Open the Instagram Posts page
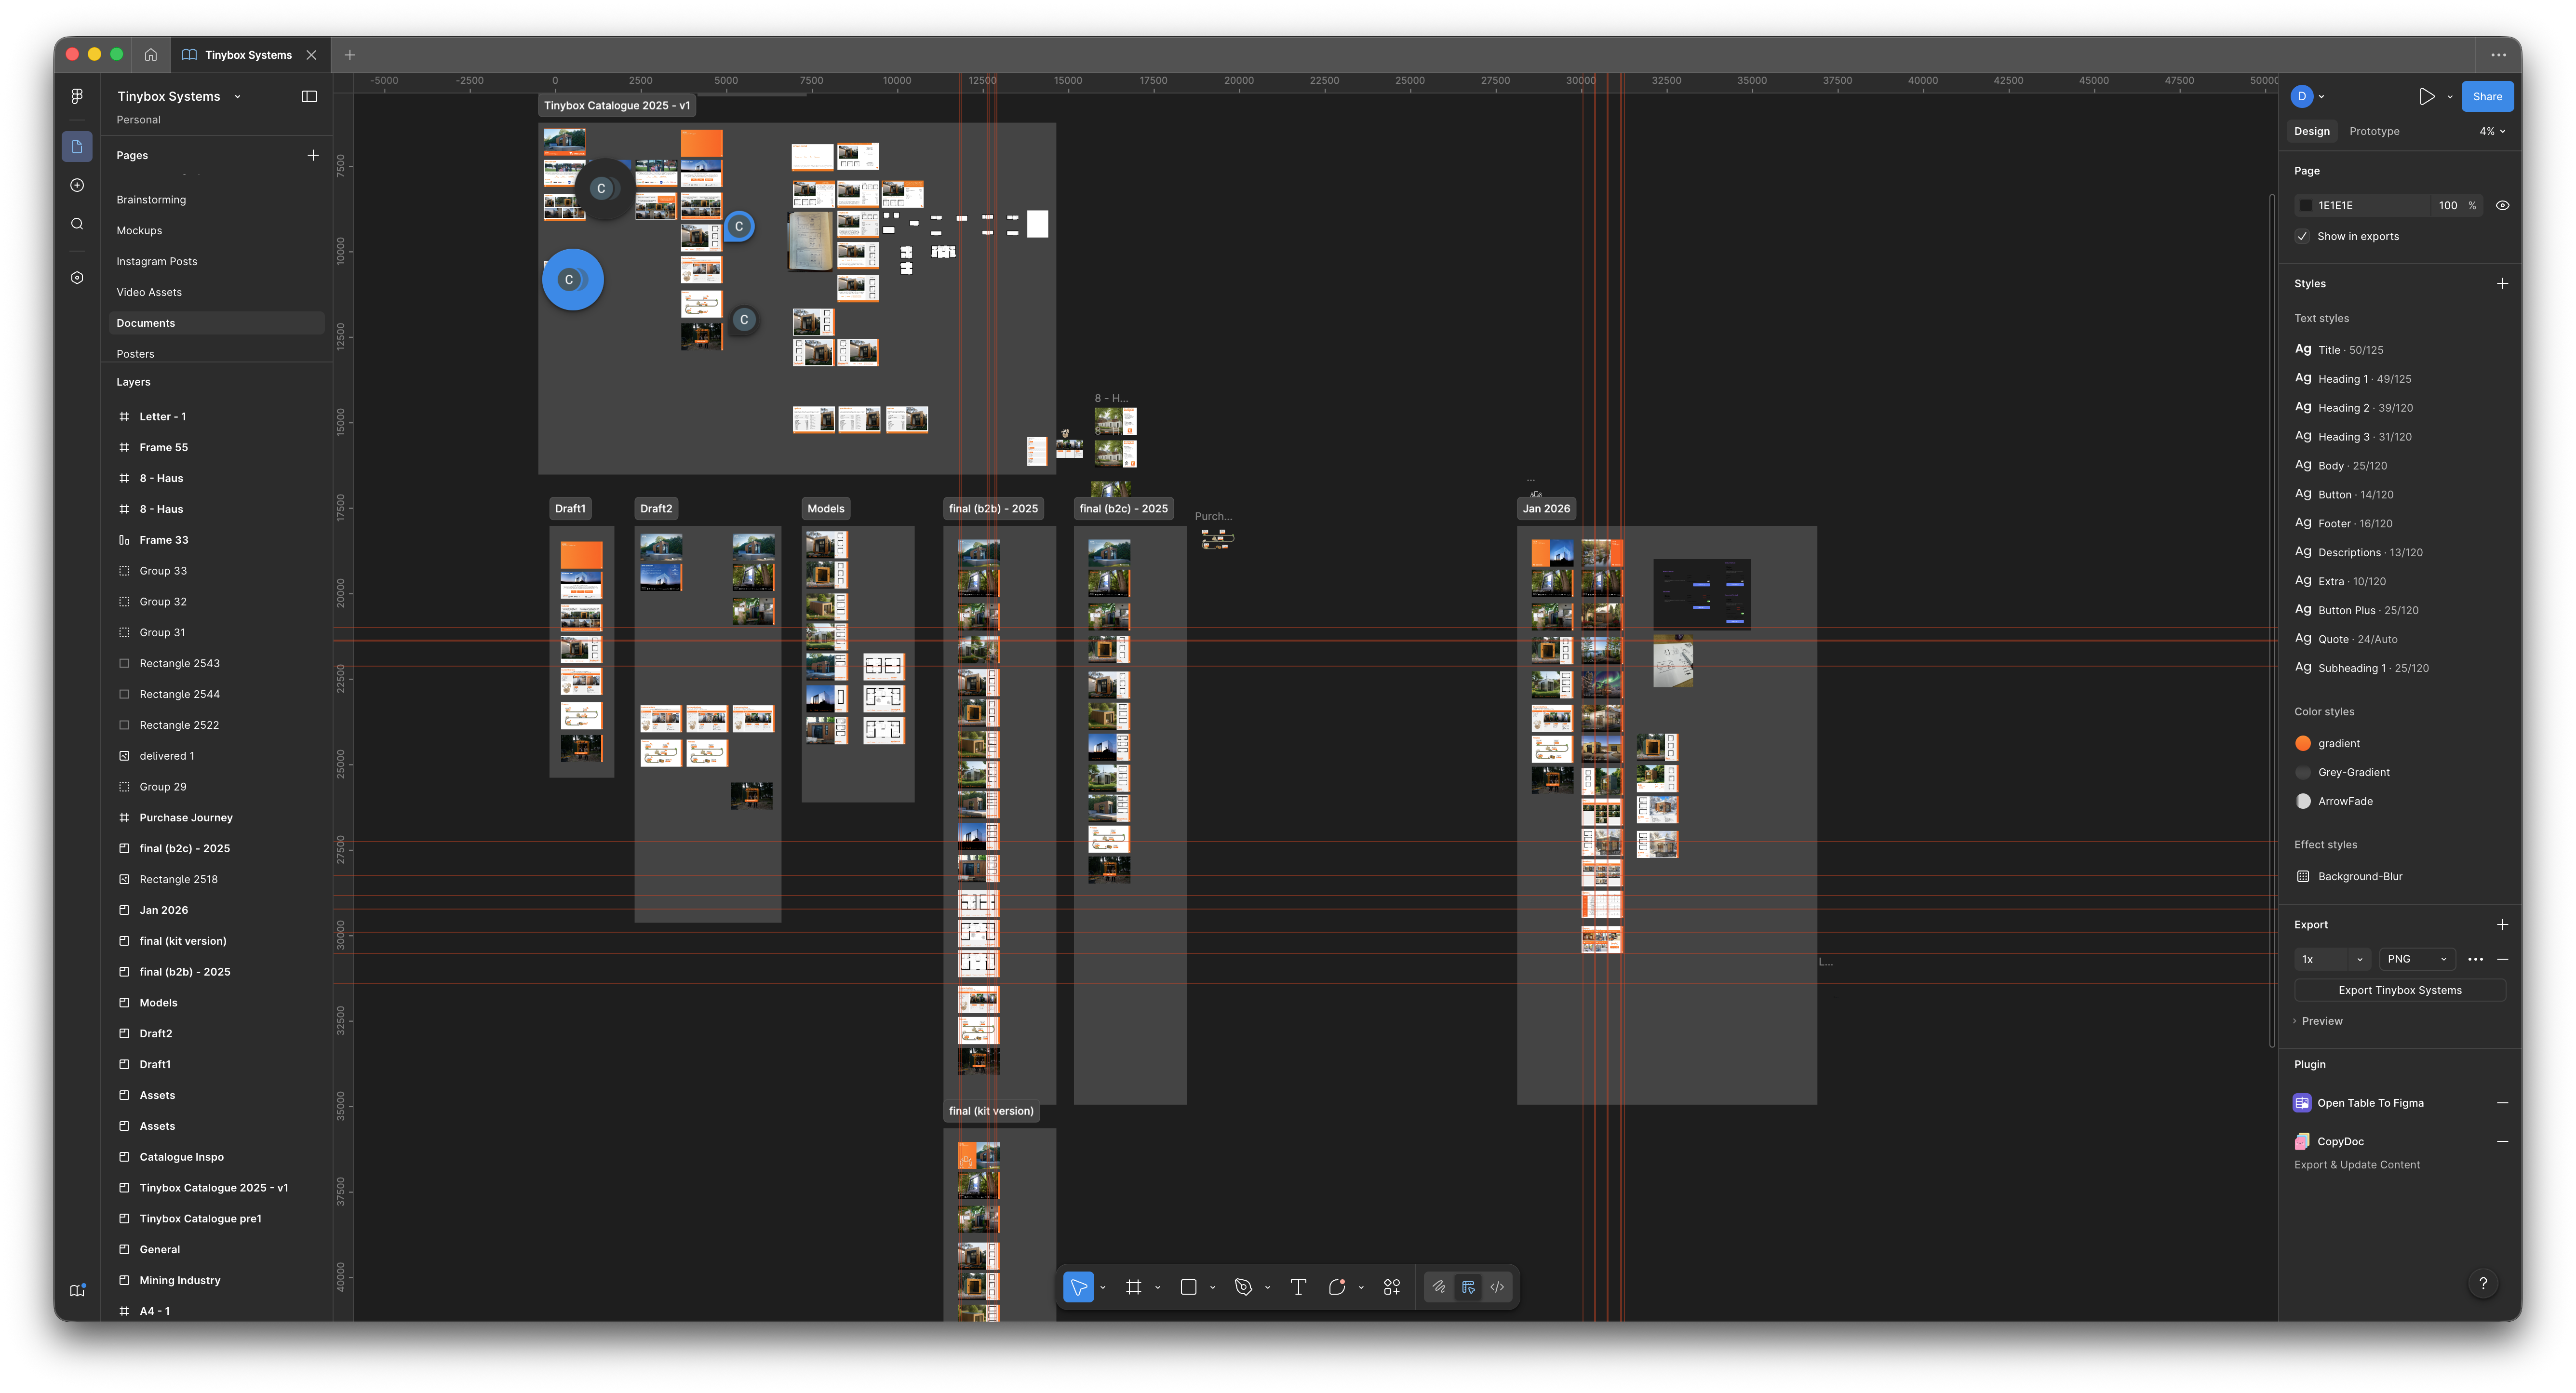The image size is (2576, 1393). (x=157, y=261)
